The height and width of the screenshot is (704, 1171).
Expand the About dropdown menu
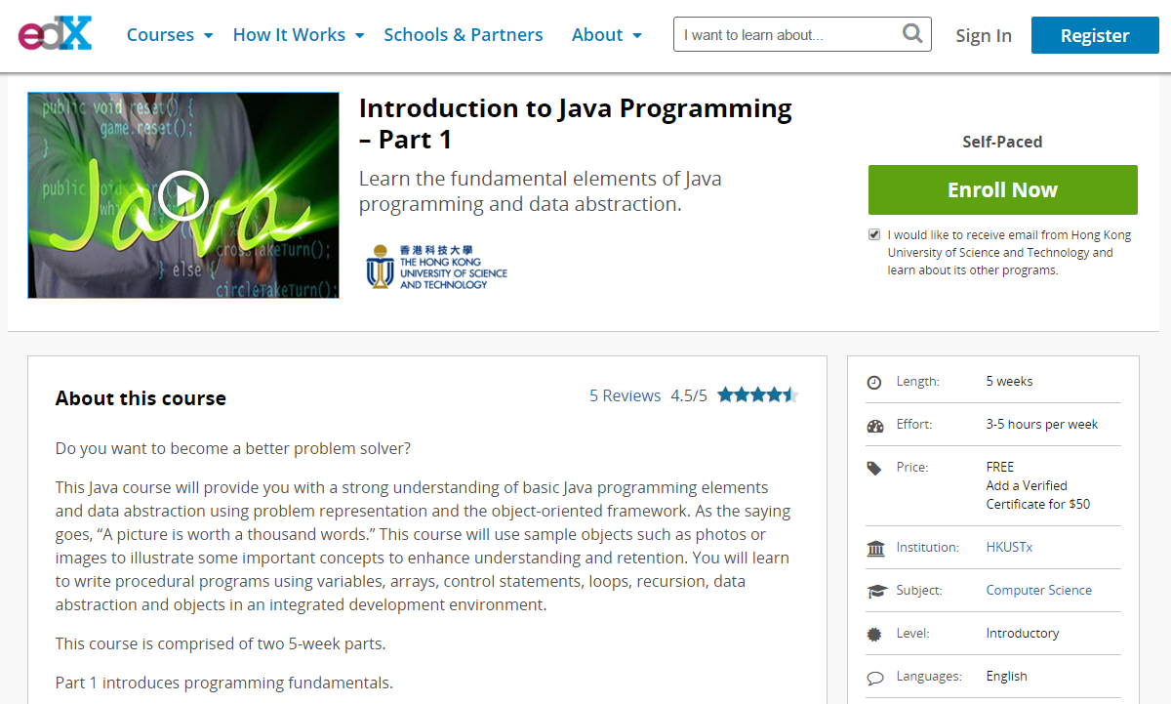[607, 35]
